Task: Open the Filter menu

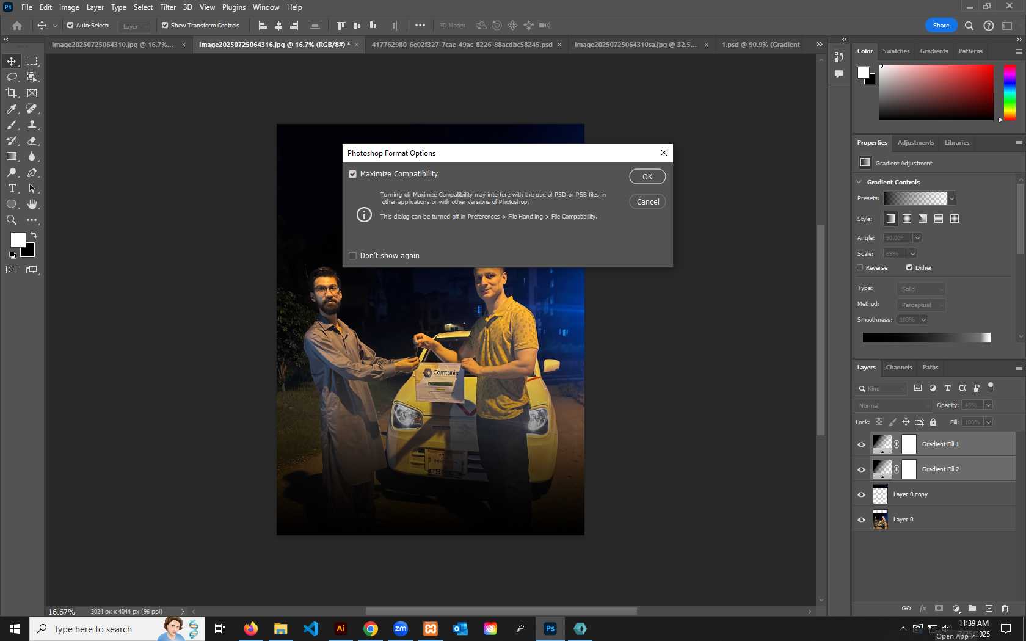Action: [168, 7]
